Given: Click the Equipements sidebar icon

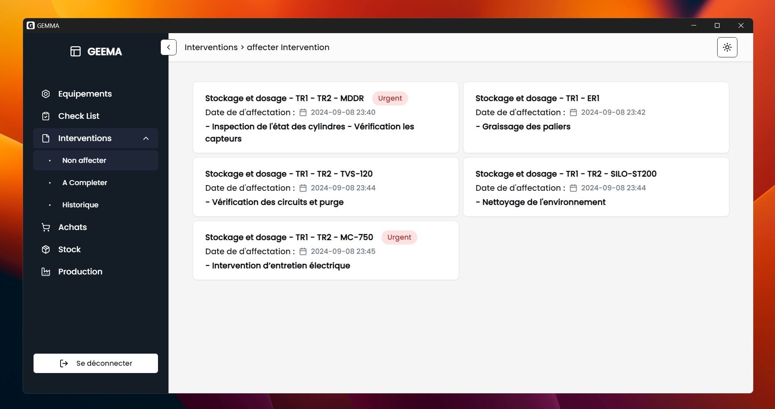Looking at the screenshot, I should click(x=46, y=94).
